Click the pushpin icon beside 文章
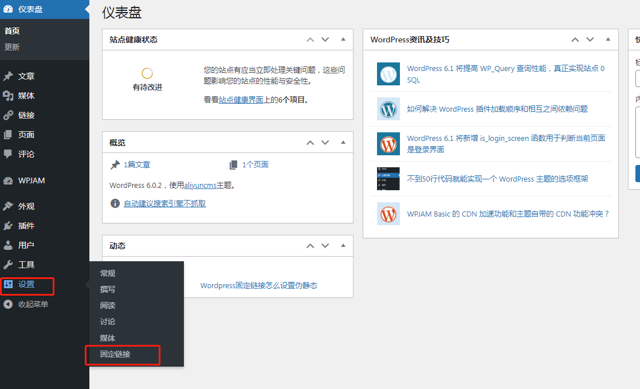640x389 pixels. point(8,76)
